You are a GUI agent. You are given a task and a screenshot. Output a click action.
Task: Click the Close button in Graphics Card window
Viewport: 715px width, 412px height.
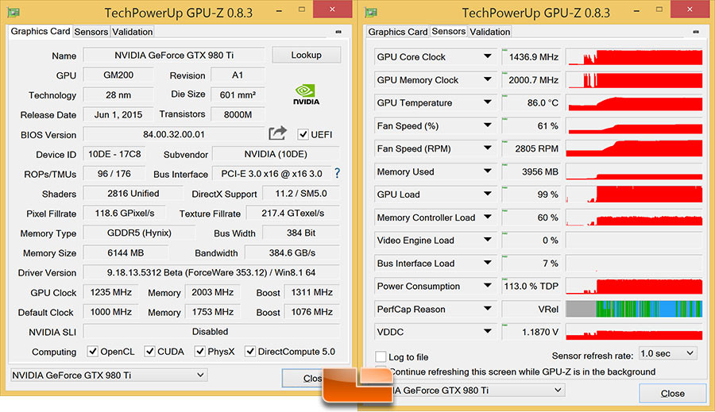[303, 378]
